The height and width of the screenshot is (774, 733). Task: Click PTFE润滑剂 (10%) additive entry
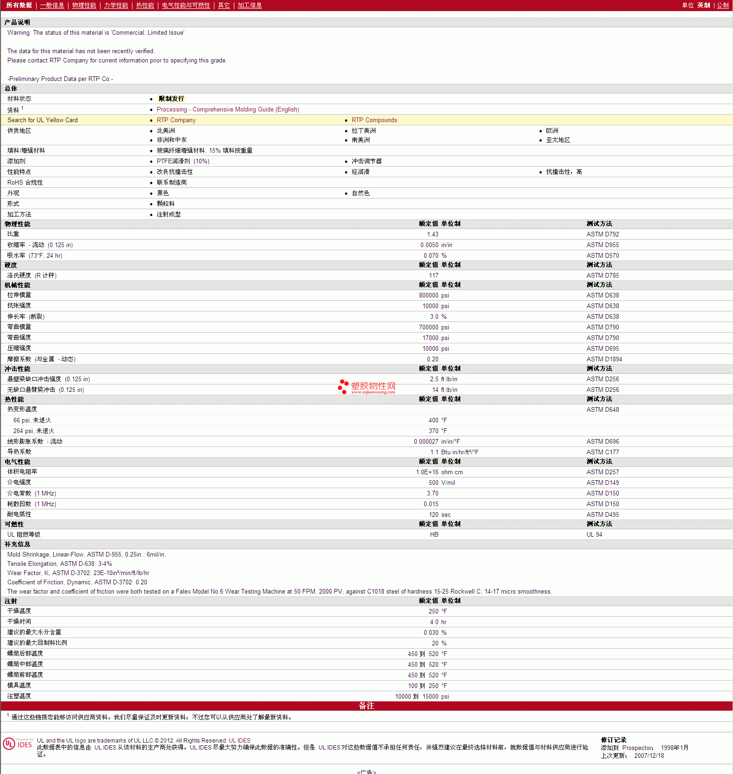[x=183, y=161]
